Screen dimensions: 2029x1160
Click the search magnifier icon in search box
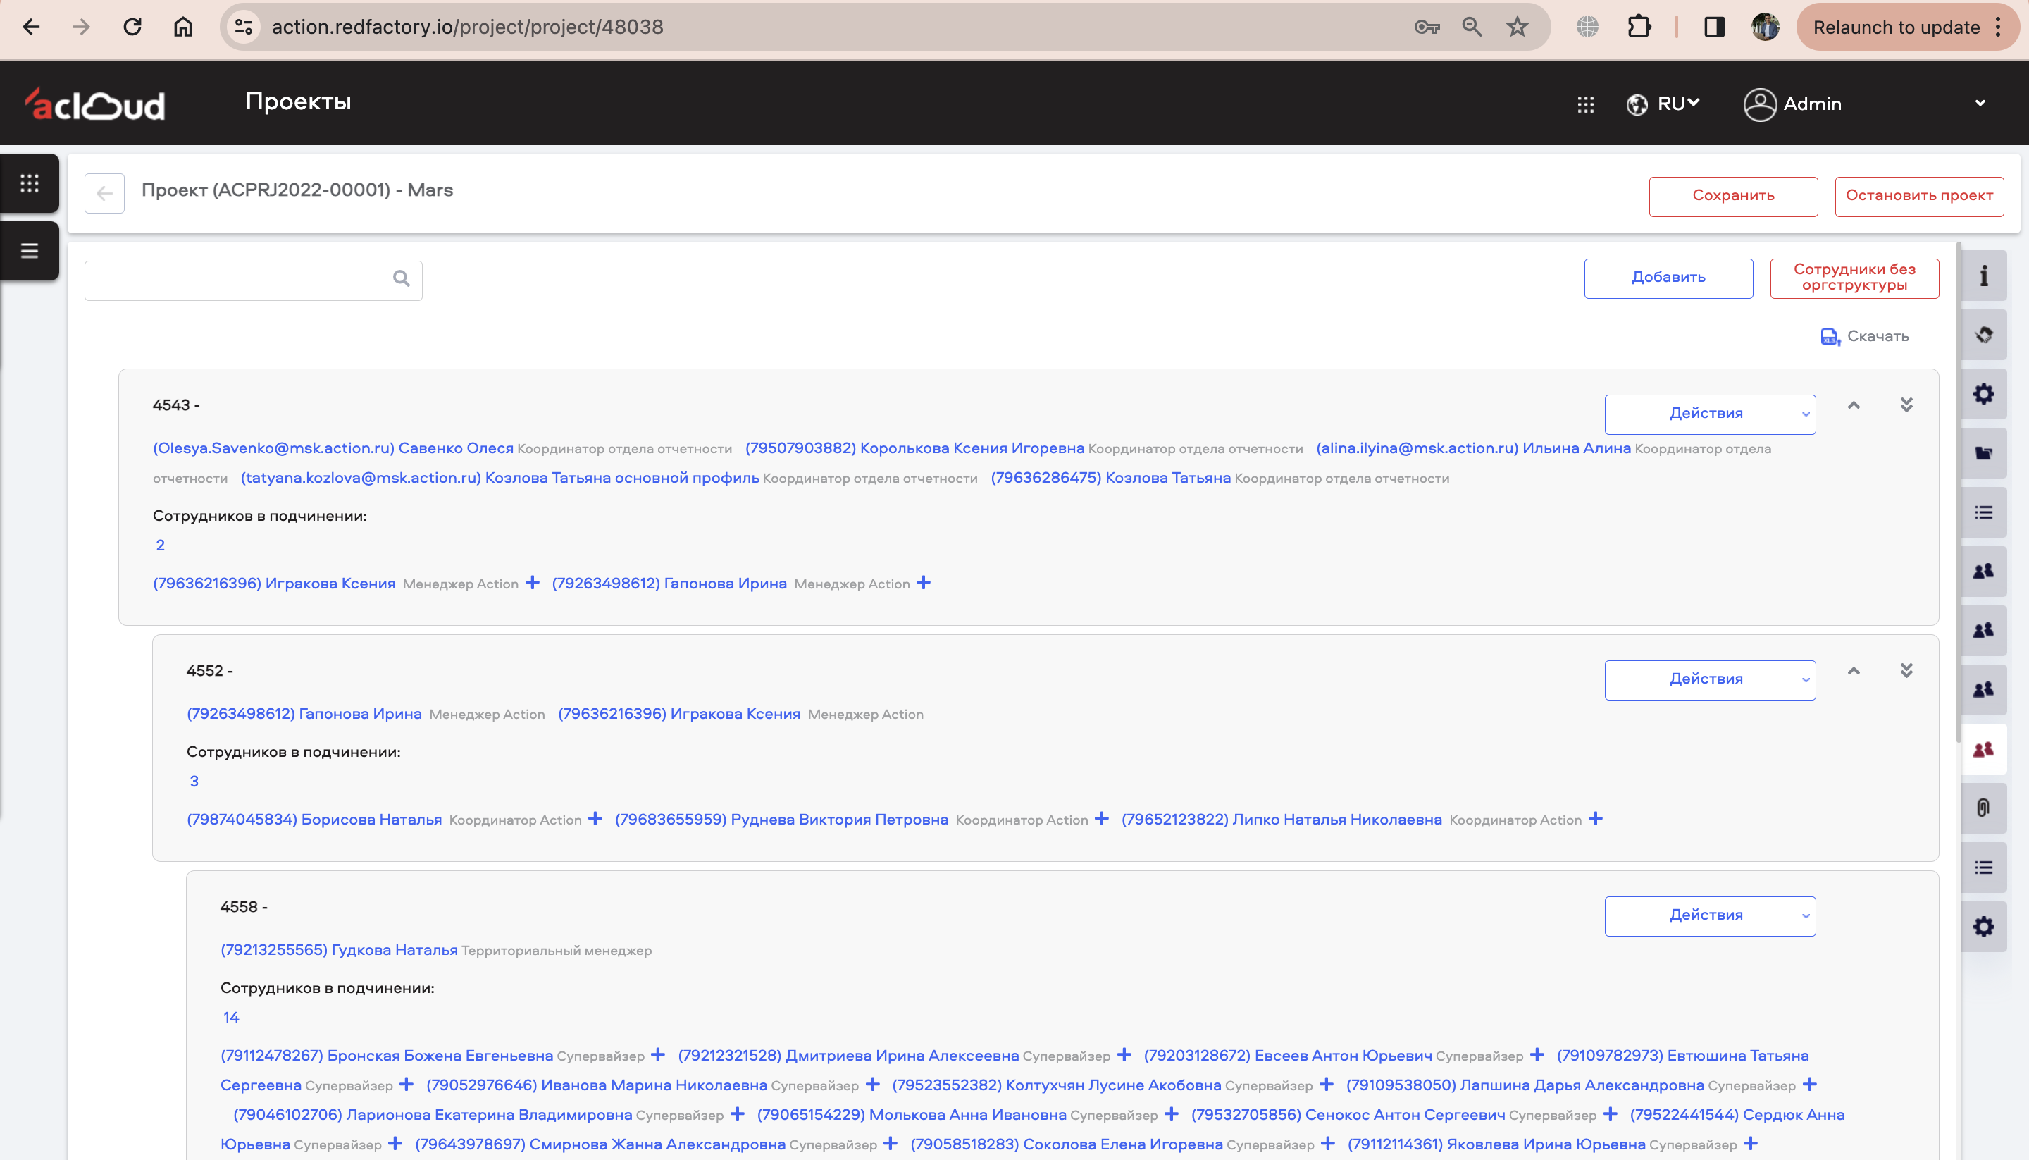tap(402, 278)
